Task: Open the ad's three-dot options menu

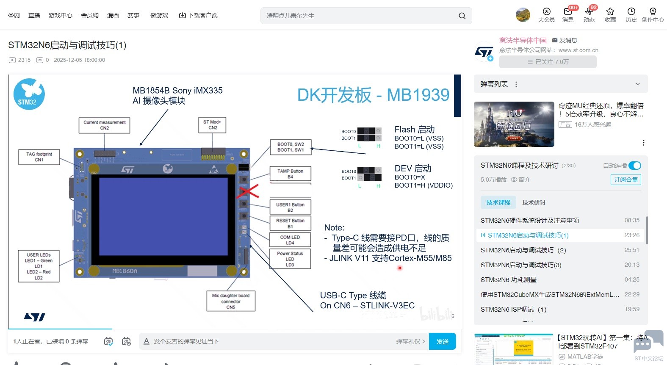Action: coord(643,143)
